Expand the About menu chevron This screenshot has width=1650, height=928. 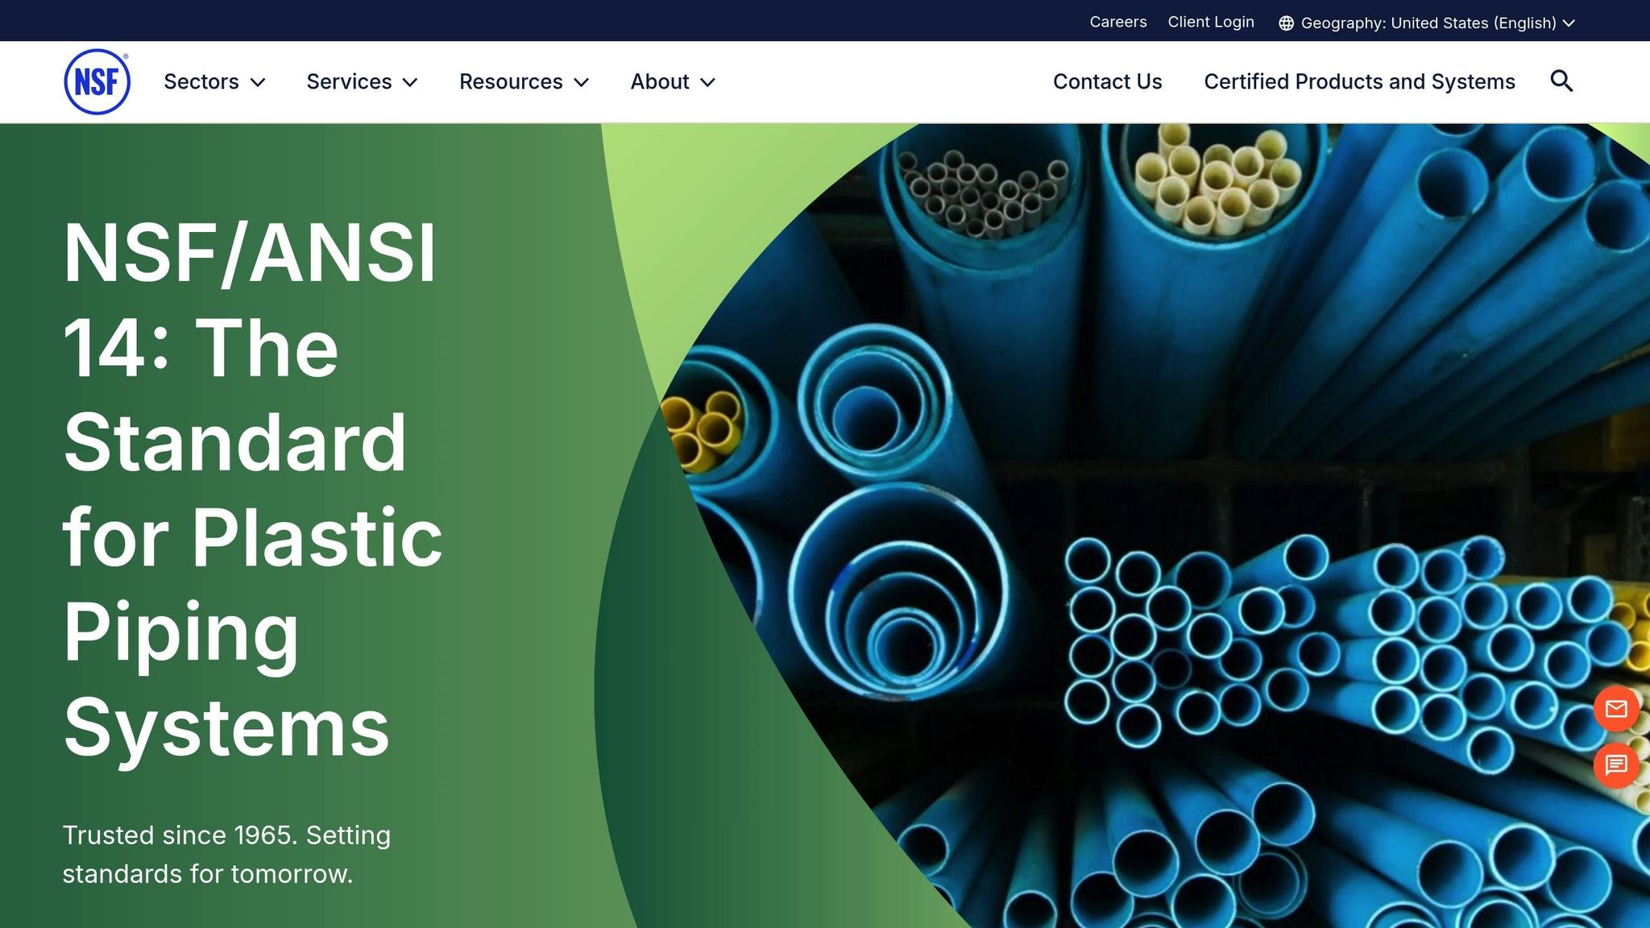coord(707,82)
